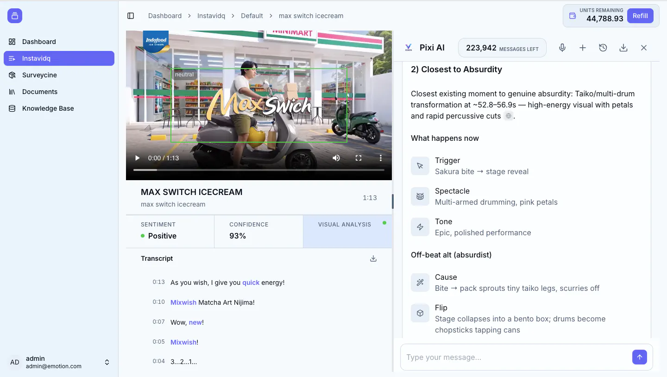Click the wallet icon beside units remaining

click(x=573, y=16)
